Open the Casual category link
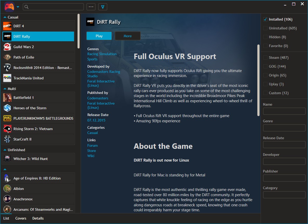The height and width of the screenshot is (224, 308). tap(93, 133)
